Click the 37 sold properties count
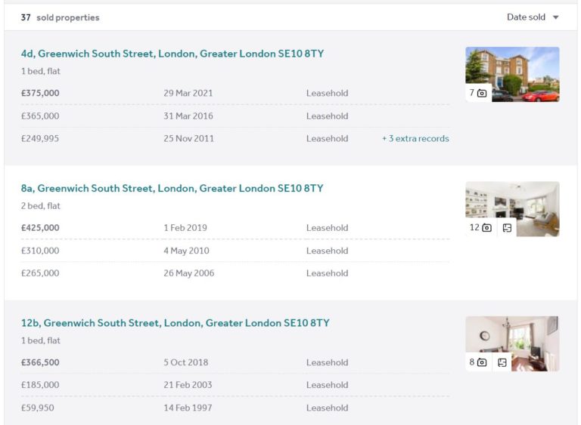 pyautogui.click(x=60, y=17)
